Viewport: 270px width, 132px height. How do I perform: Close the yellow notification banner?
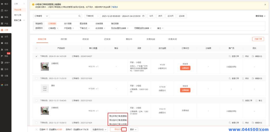click(x=265, y=5)
